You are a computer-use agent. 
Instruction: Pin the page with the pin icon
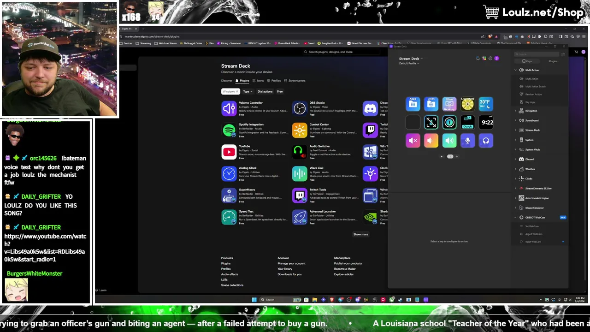click(x=442, y=156)
